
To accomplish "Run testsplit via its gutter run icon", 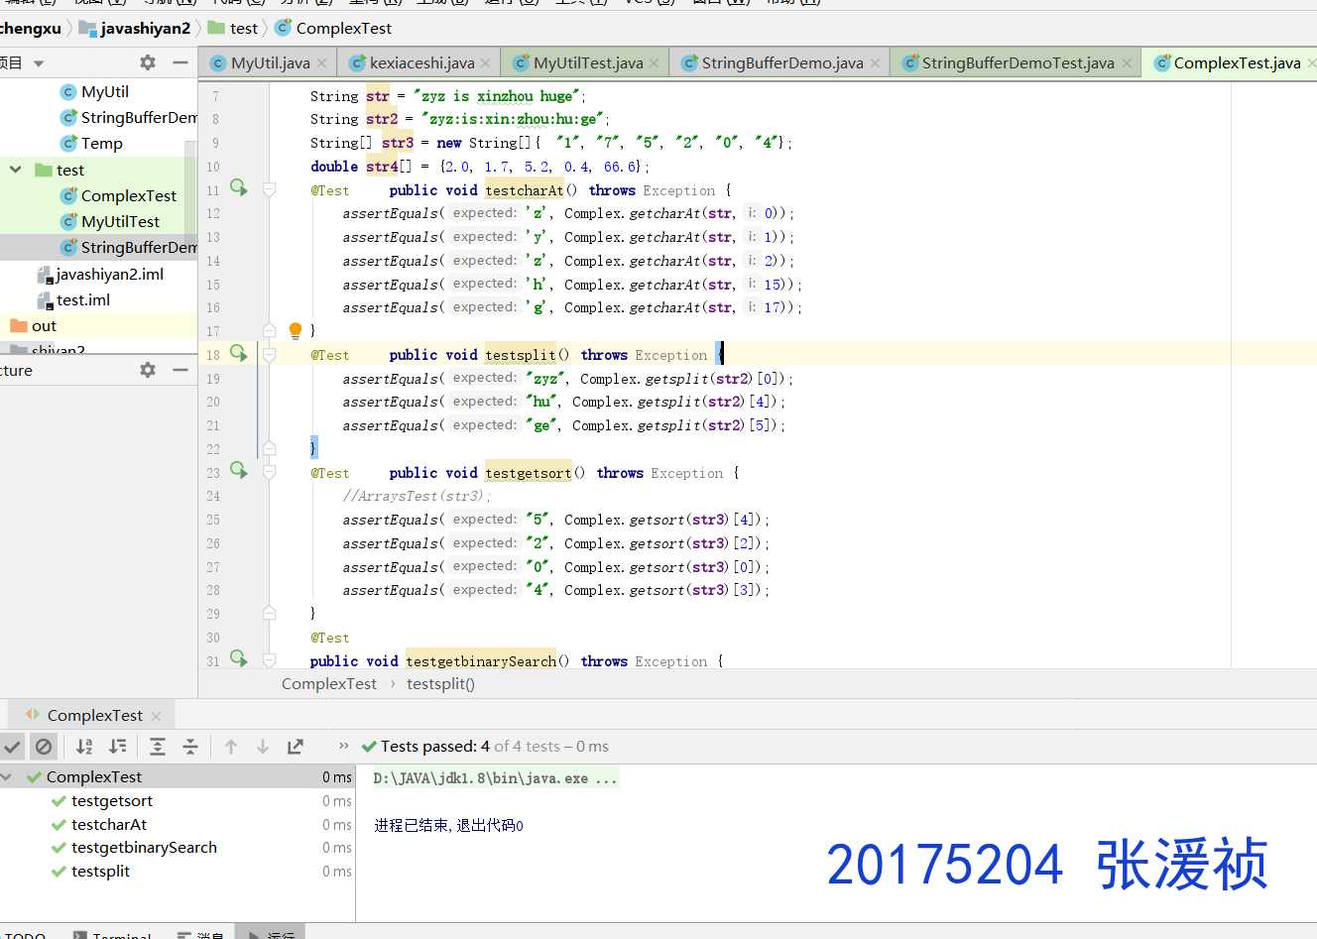I will point(239,352).
